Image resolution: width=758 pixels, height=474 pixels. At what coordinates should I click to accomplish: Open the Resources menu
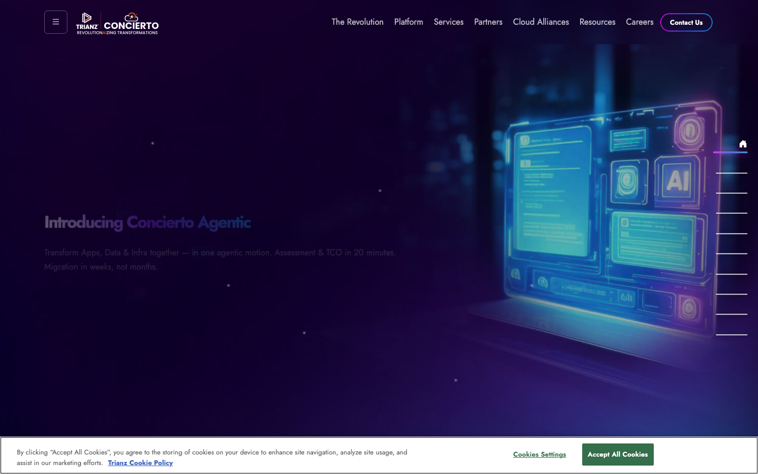point(597,22)
